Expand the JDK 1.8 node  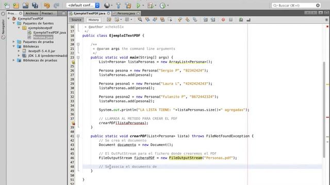(19, 55)
